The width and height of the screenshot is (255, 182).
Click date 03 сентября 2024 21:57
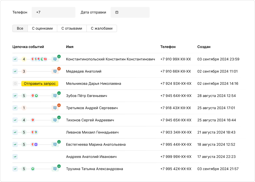(x=218, y=169)
